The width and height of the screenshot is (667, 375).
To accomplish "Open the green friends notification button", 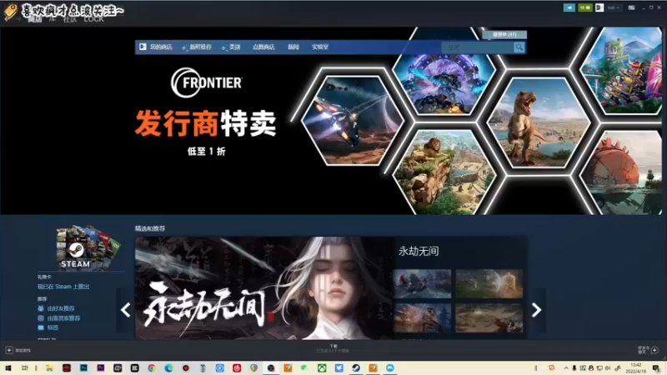I will click(585, 7).
